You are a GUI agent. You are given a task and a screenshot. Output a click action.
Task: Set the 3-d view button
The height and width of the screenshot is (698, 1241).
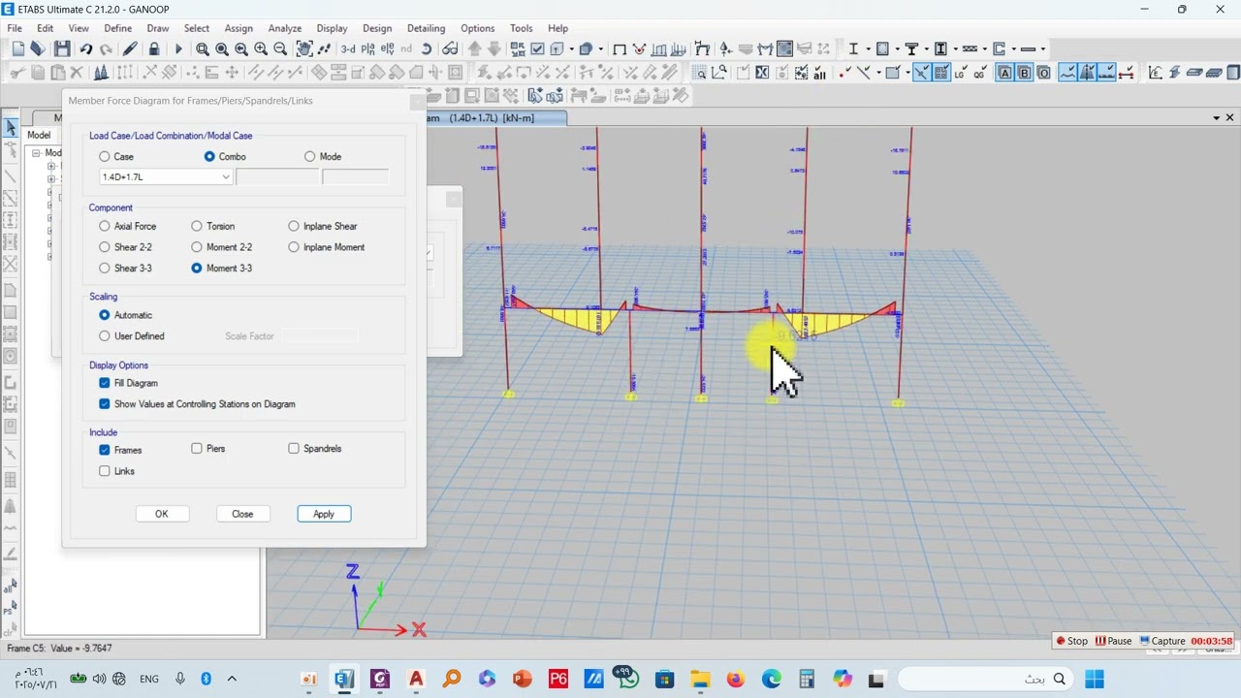click(347, 48)
